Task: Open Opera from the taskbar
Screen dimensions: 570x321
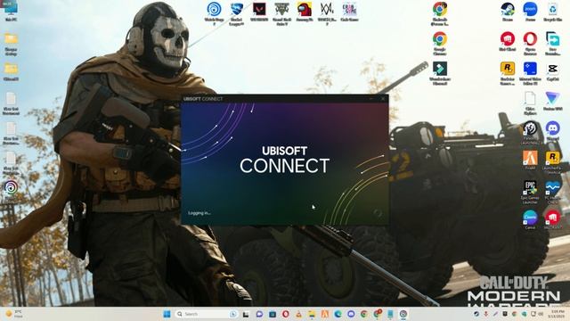Action: 285,314
